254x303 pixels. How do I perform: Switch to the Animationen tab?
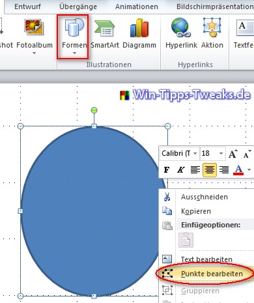(x=137, y=7)
